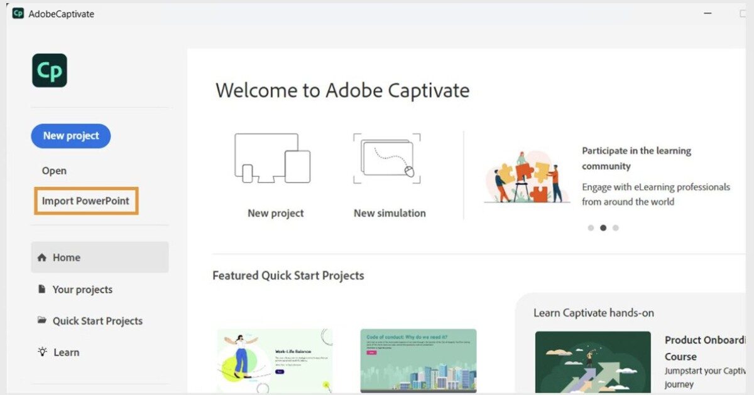The image size is (754, 395).
Task: Click the Featured Quick Start Projects heading
Action: pos(288,275)
